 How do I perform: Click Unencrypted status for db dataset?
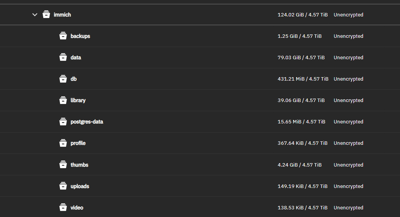348,79
